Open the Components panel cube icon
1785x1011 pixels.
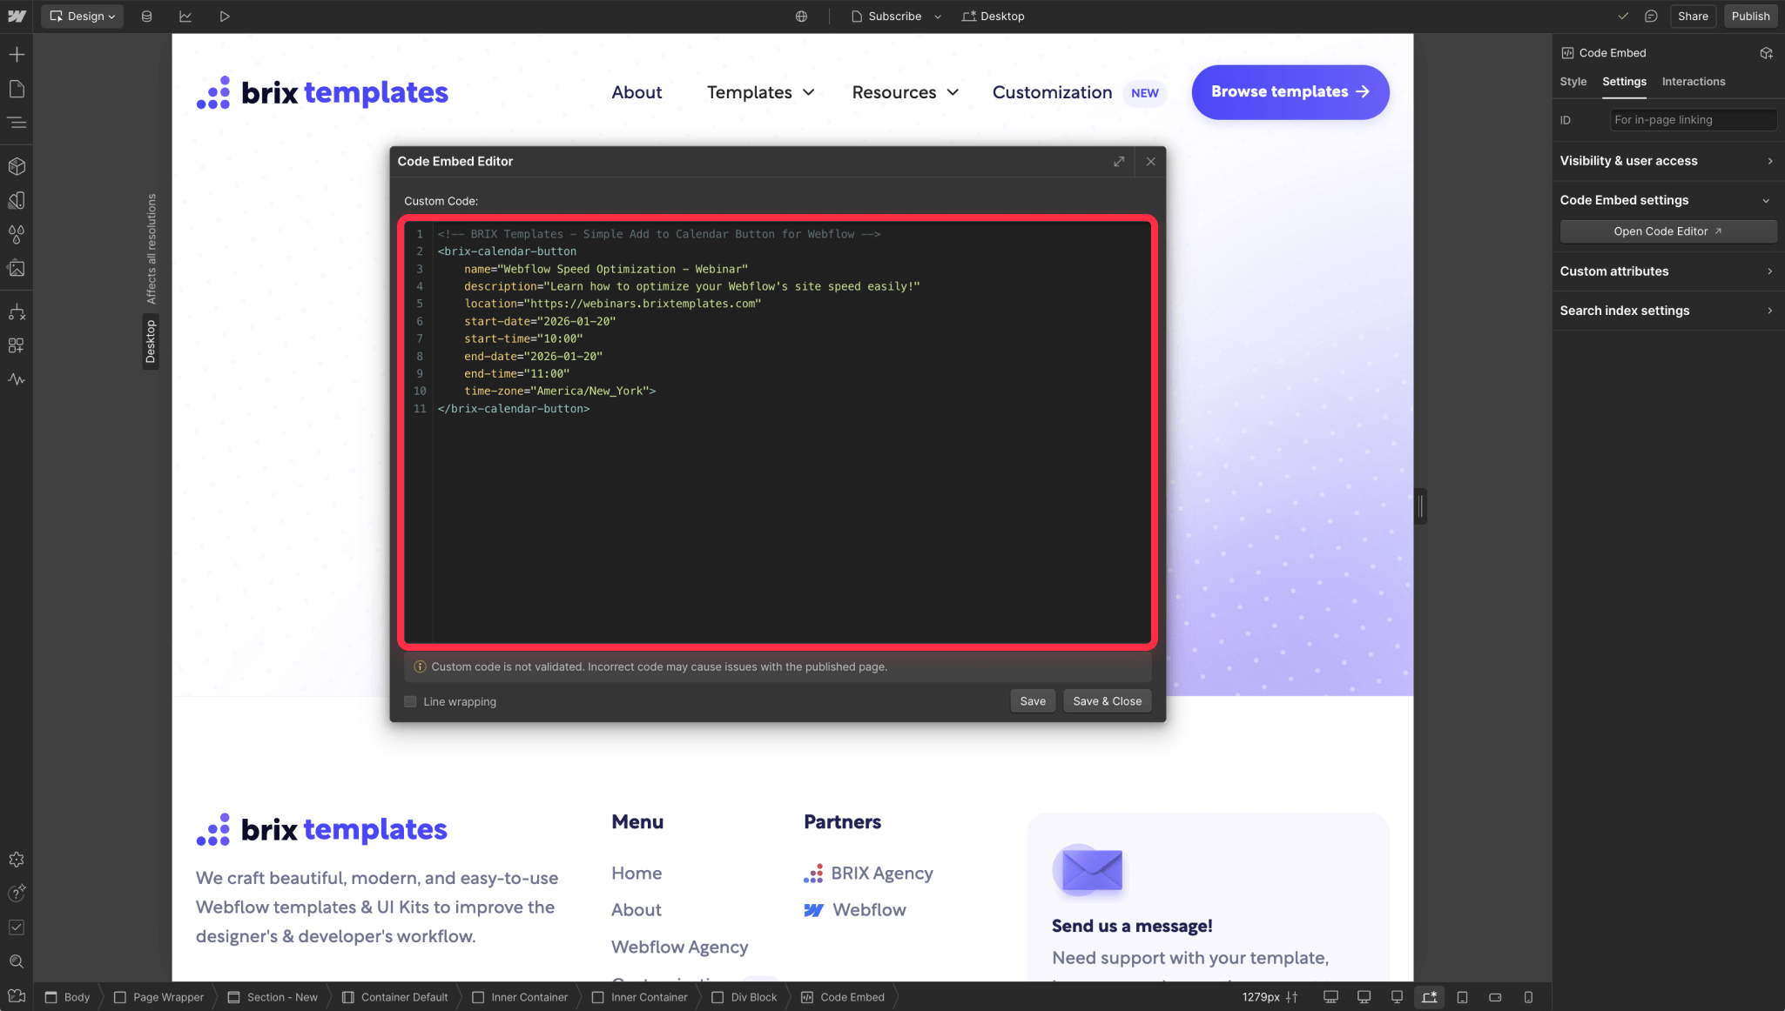pyautogui.click(x=17, y=166)
